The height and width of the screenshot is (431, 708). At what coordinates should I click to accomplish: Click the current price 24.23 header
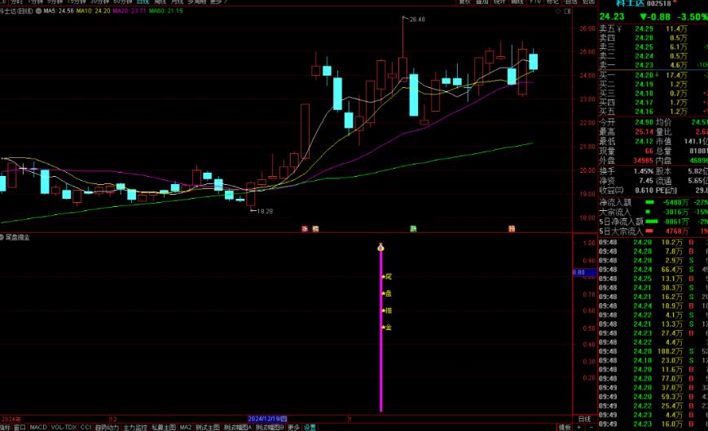(611, 16)
